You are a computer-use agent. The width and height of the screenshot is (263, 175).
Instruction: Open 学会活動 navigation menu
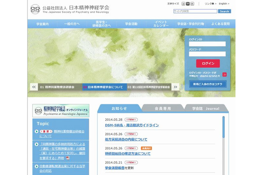pyautogui.click(x=131, y=24)
